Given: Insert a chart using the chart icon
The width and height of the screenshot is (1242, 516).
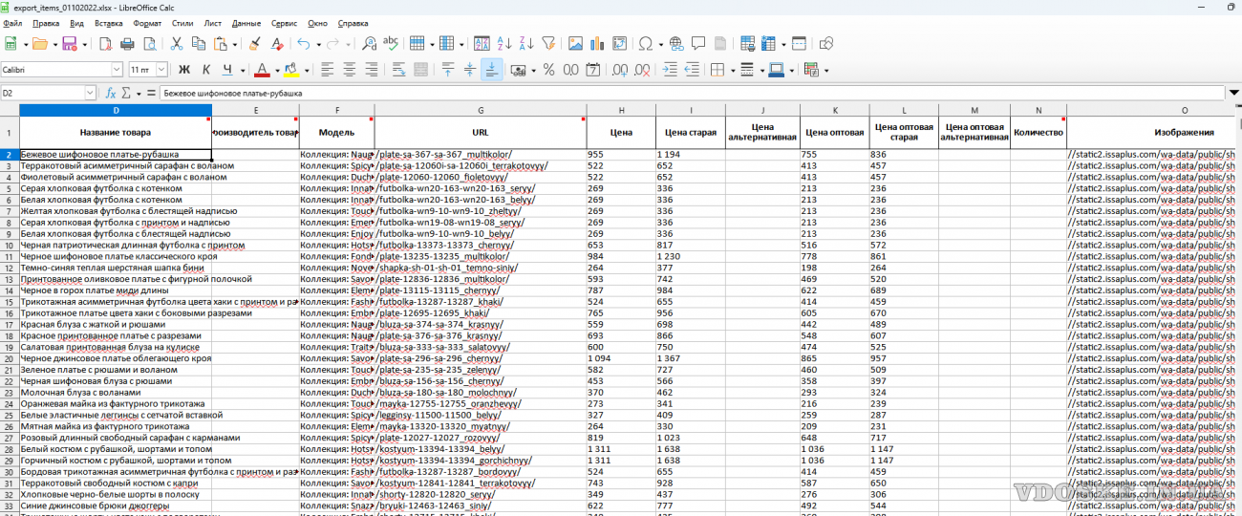Looking at the screenshot, I should coord(597,44).
